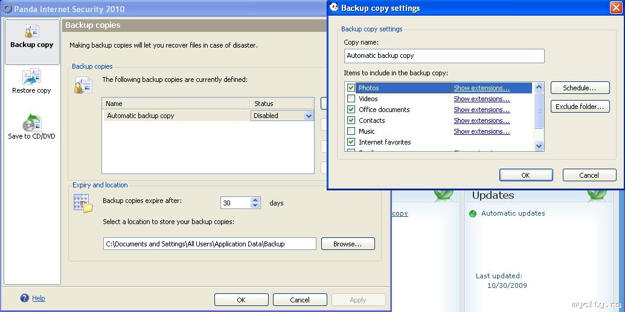
Task: Uncheck the Photos checkbox
Action: pos(351,88)
